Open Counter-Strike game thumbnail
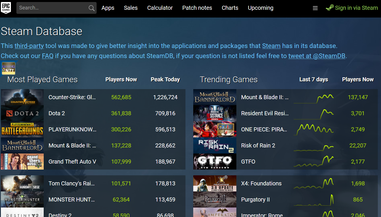The width and height of the screenshot is (381, 217). pos(22,97)
